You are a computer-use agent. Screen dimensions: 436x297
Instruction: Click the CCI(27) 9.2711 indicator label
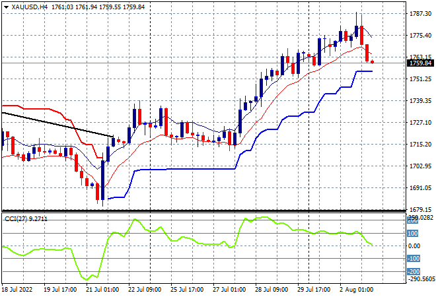tap(26, 219)
